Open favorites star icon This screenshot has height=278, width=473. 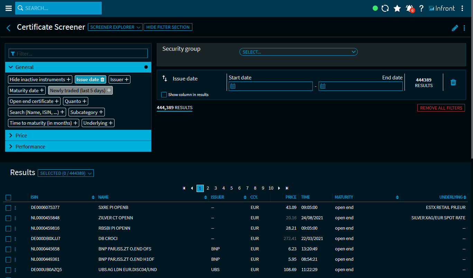[x=397, y=8]
